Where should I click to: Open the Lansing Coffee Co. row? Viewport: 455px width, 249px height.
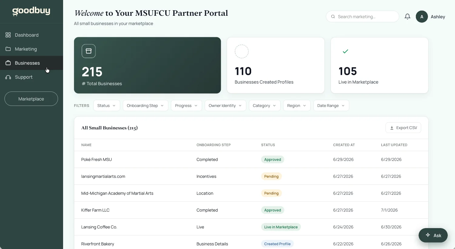point(251,227)
